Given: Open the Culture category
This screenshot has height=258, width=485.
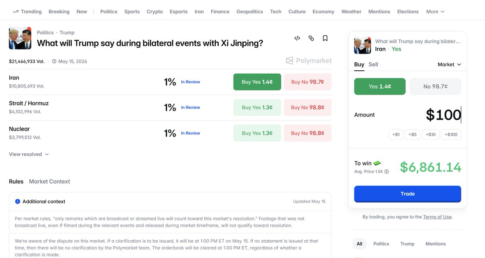Looking at the screenshot, I should [297, 12].
